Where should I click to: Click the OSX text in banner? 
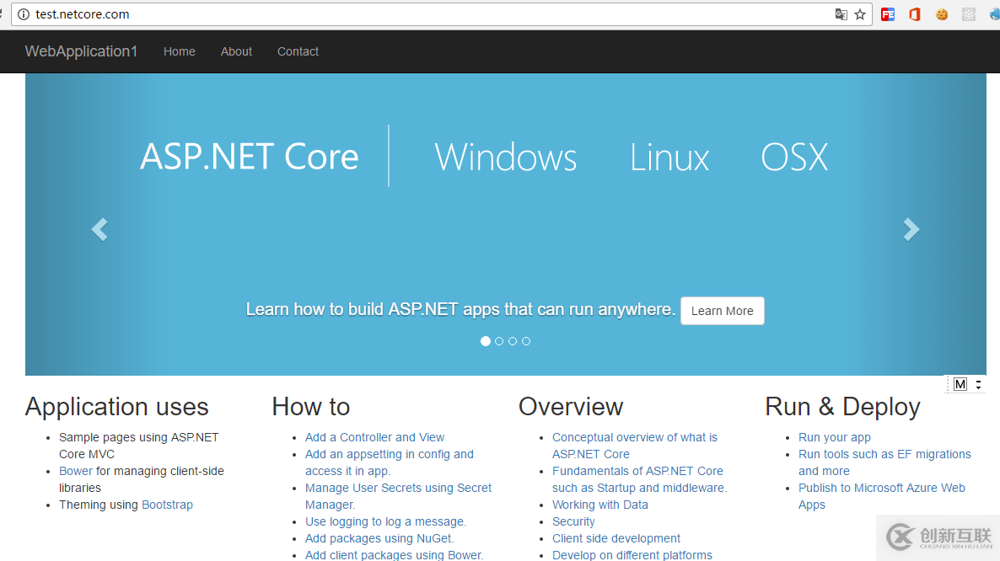point(794,158)
